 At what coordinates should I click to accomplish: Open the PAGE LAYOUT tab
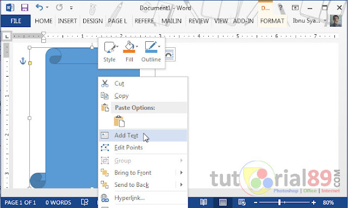click(117, 21)
